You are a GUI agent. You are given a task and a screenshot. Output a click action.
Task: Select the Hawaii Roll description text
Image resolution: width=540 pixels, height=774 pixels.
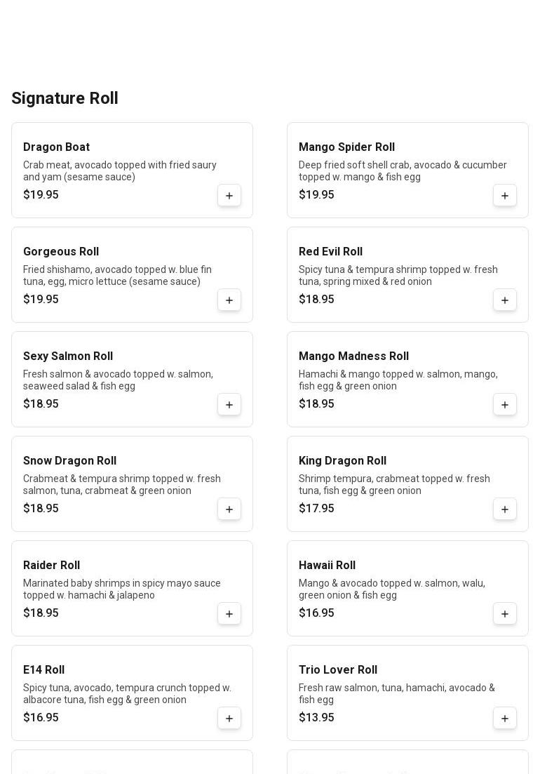[x=391, y=589]
